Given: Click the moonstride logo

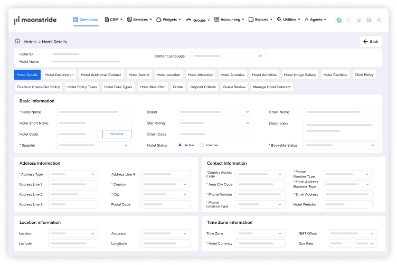Looking at the screenshot, I should click(35, 20).
